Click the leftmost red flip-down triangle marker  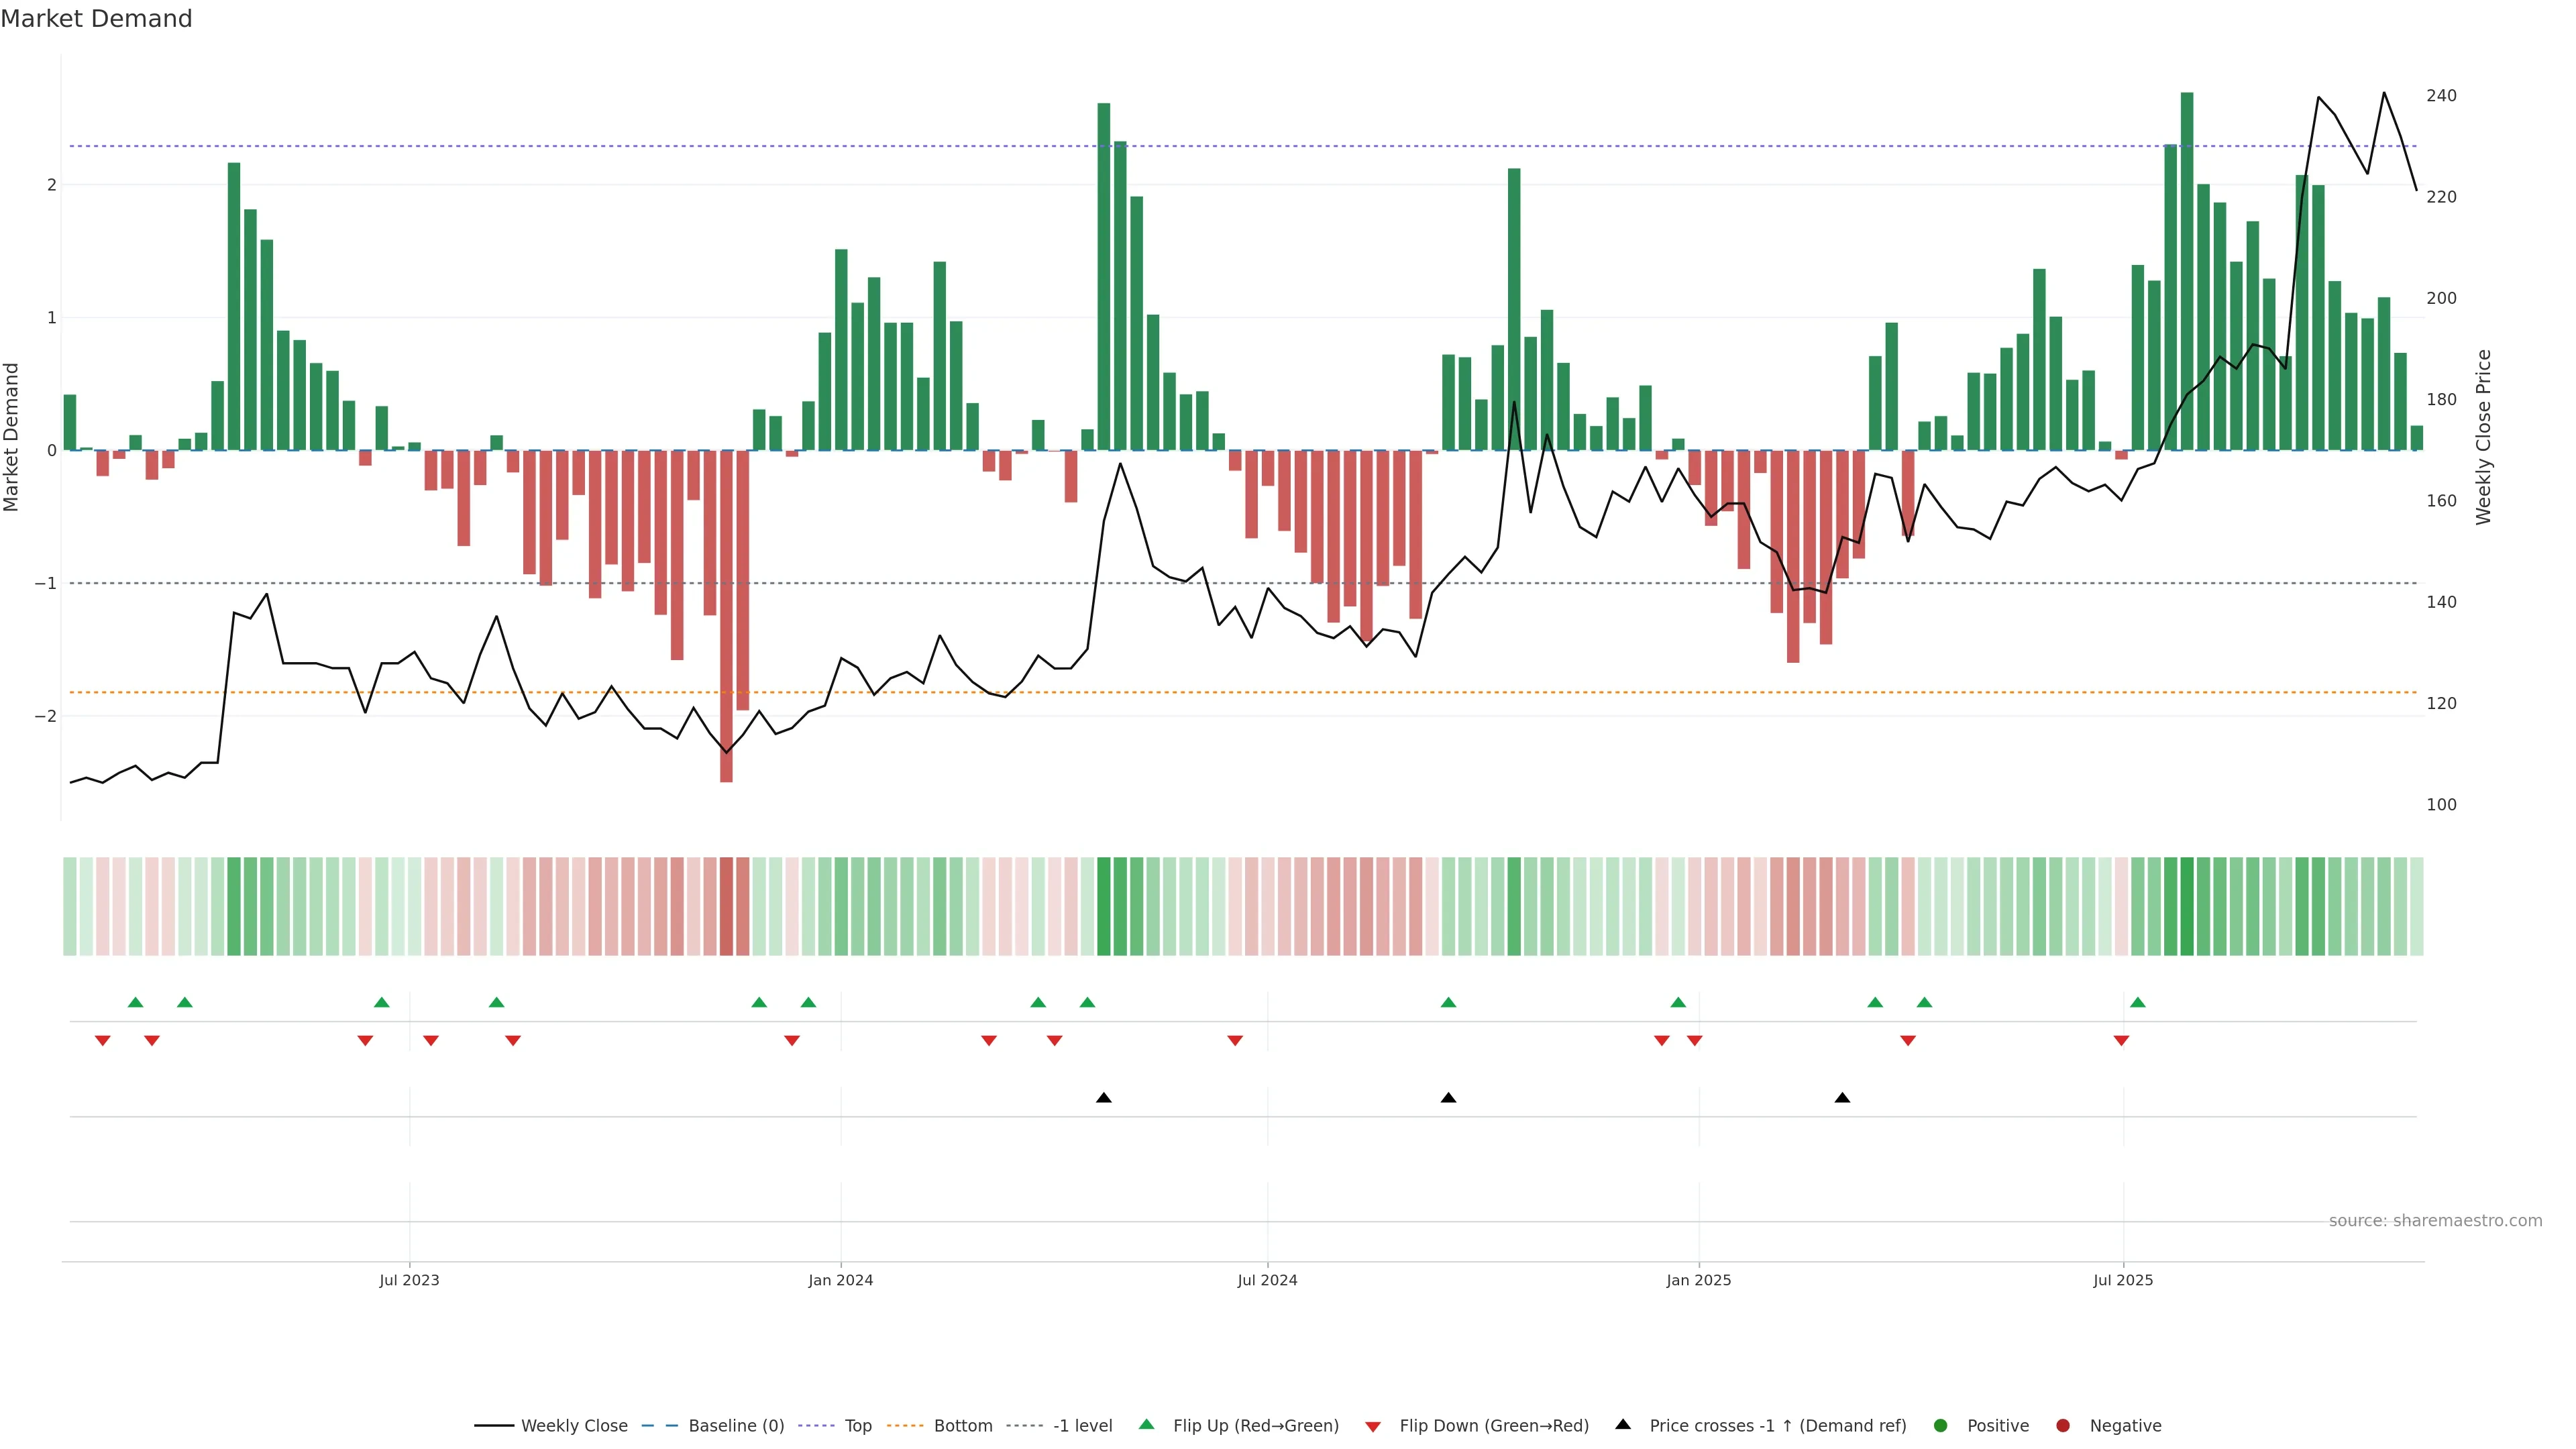[102, 1041]
